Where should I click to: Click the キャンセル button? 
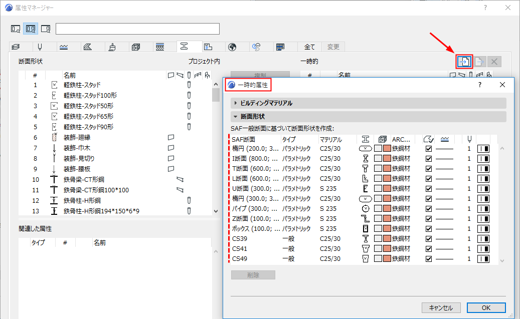click(x=441, y=307)
